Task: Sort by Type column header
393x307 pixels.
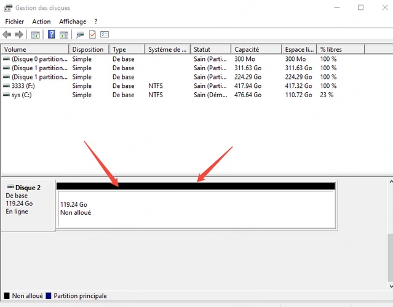Action: 127,49
